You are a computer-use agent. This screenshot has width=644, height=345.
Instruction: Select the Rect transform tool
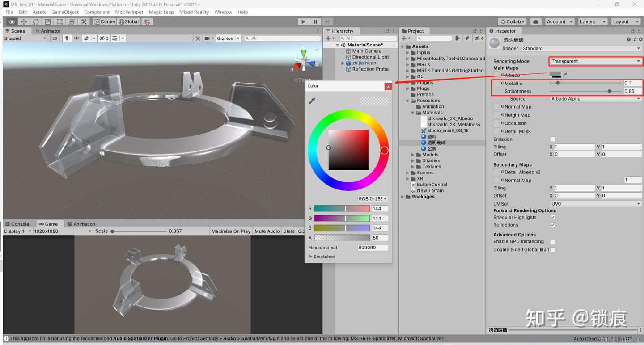point(60,21)
